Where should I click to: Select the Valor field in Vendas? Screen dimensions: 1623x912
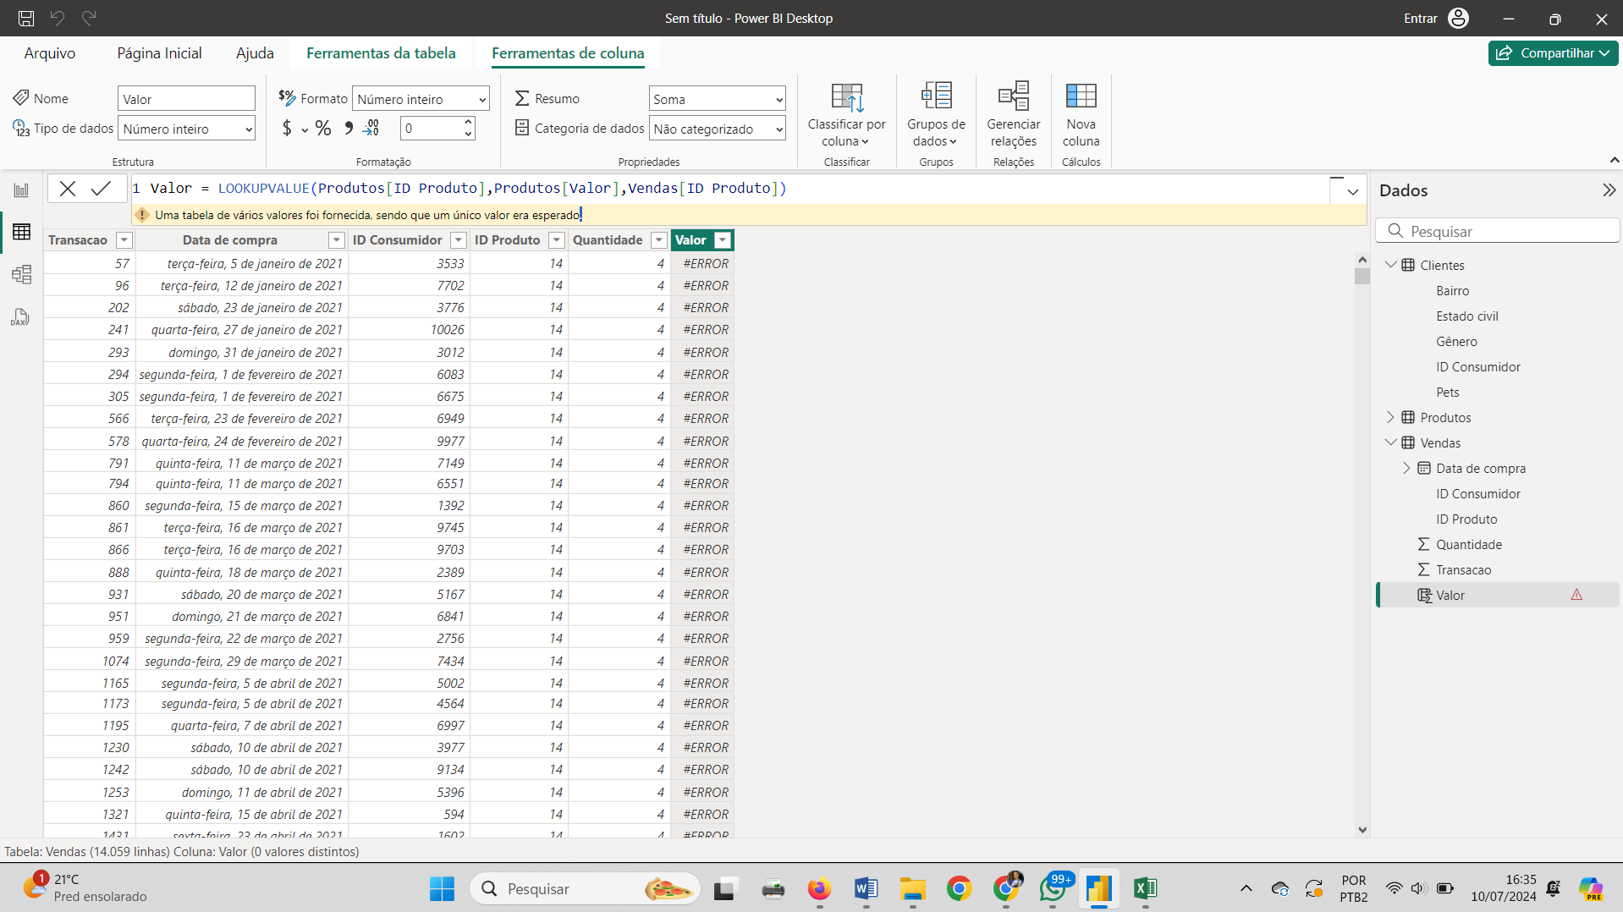pos(1497,595)
